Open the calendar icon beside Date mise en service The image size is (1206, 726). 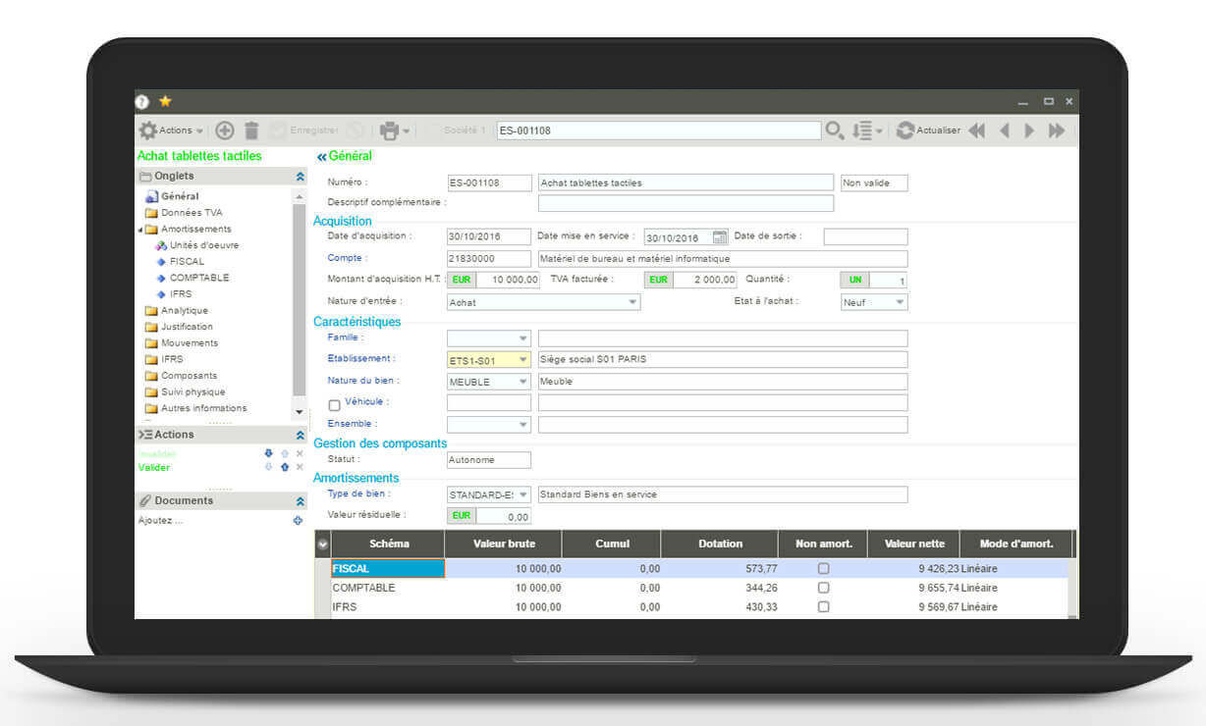(x=722, y=235)
